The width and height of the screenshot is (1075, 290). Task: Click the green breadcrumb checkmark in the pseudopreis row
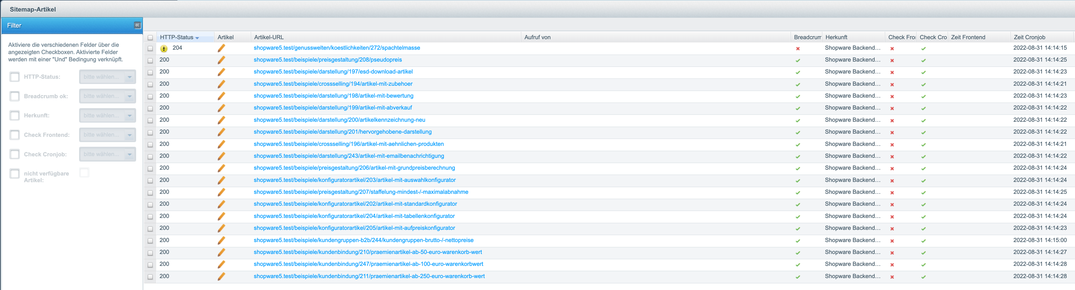(798, 60)
